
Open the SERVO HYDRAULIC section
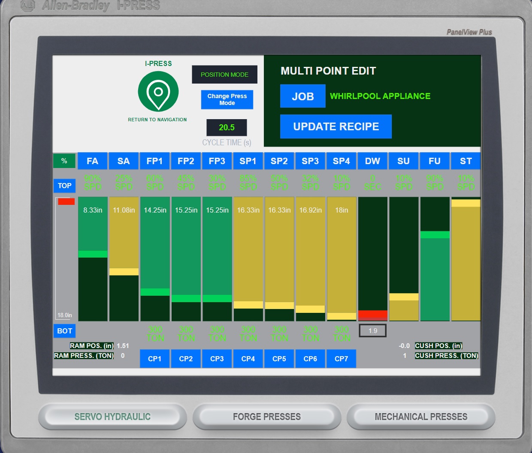[112, 417]
